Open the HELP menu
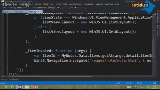This screenshot has width=160, height=90. tap(117, 4)
